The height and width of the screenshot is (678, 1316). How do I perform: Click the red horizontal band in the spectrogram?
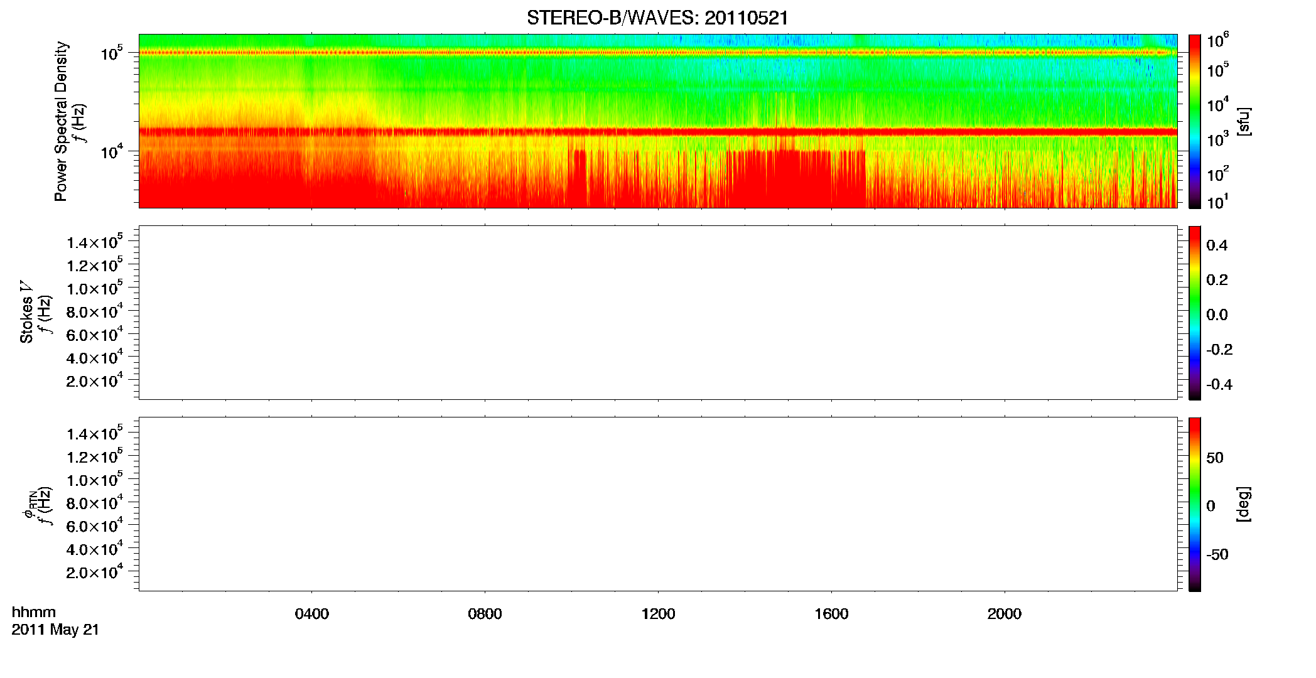coord(658,132)
